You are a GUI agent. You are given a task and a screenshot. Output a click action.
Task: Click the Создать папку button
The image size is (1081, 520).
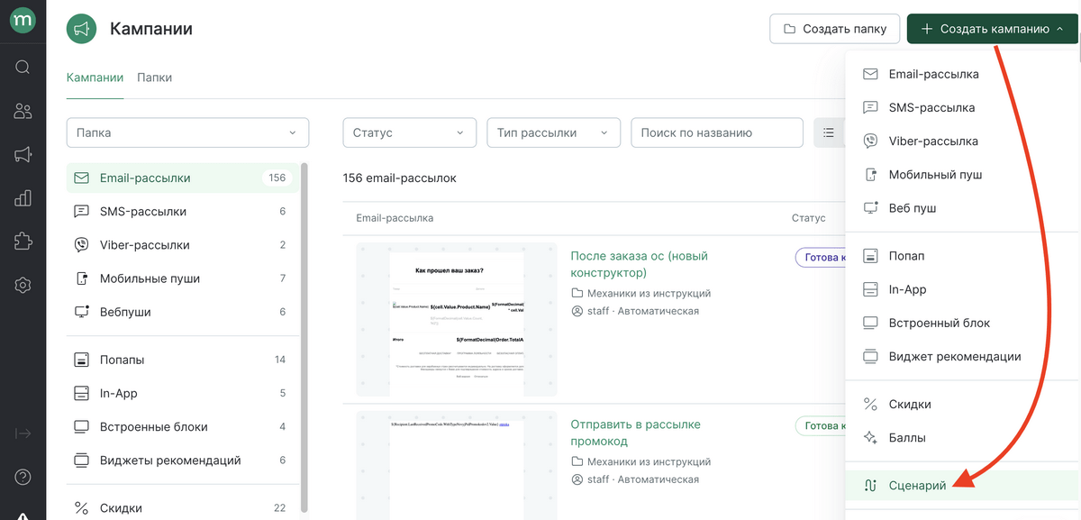click(x=835, y=29)
